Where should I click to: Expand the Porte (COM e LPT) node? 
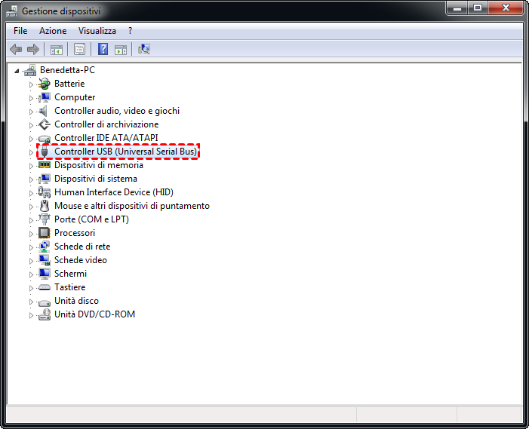point(31,220)
